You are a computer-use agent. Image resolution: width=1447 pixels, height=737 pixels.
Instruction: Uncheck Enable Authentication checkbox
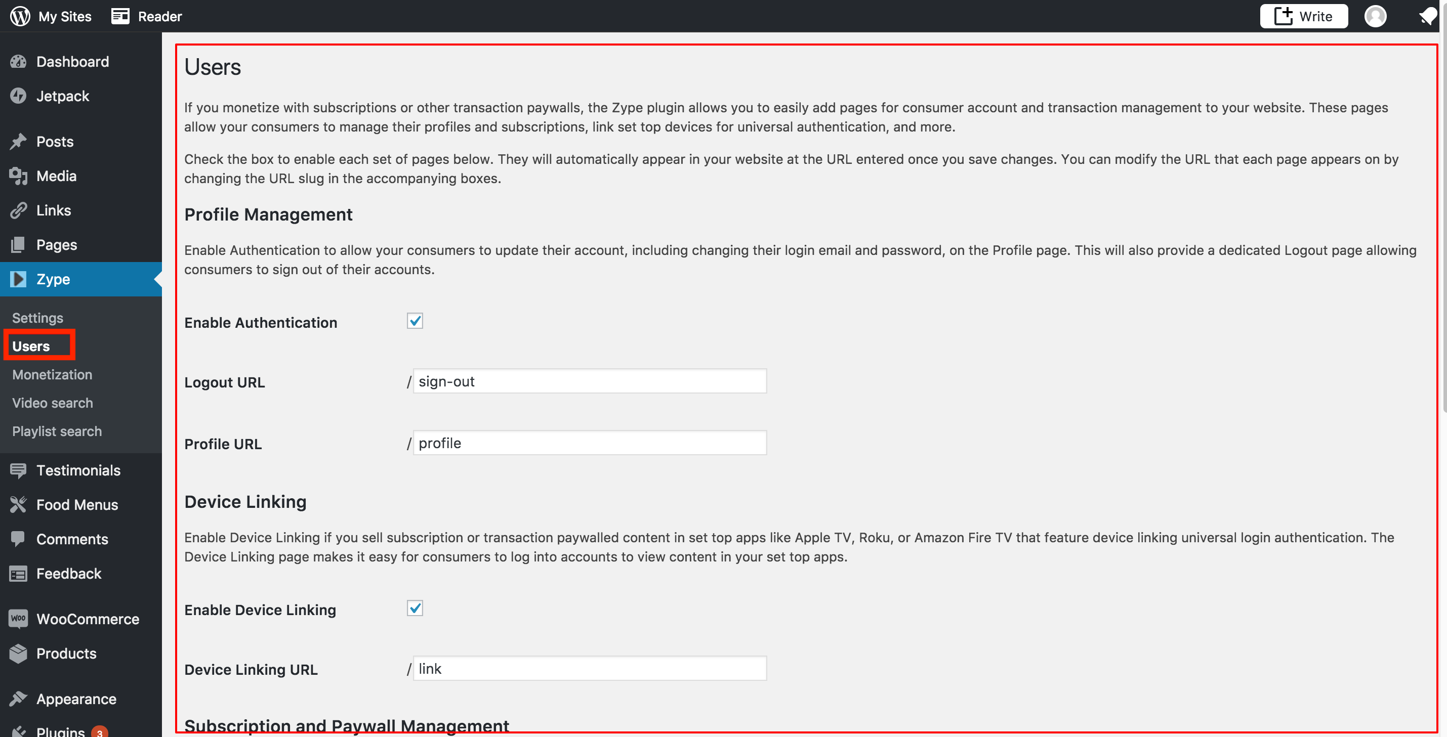[415, 321]
